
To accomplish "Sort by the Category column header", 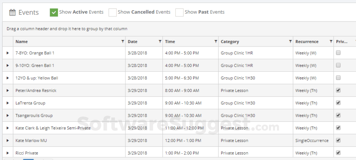I will 230,42.
